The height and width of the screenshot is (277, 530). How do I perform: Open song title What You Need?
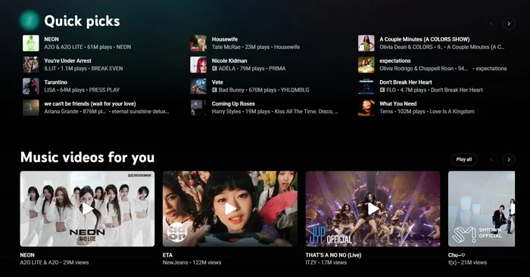click(398, 104)
